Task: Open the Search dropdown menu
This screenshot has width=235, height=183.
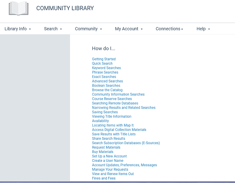Action: pyautogui.click(x=53, y=29)
